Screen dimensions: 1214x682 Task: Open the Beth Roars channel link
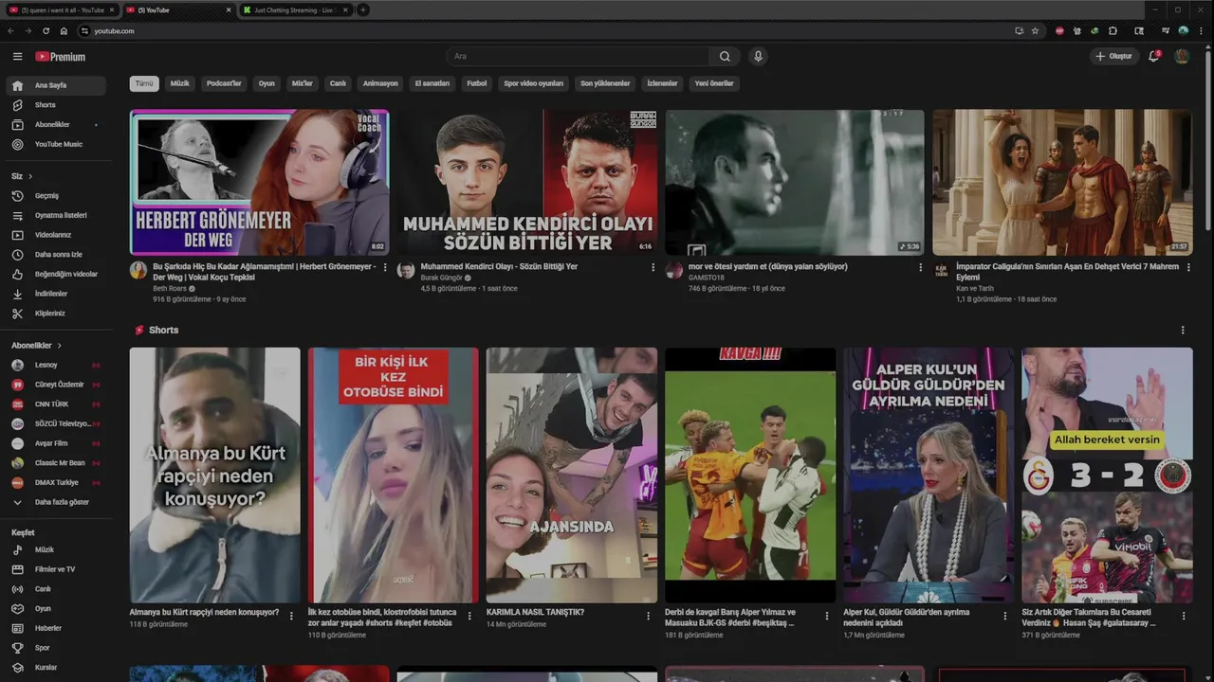point(170,289)
